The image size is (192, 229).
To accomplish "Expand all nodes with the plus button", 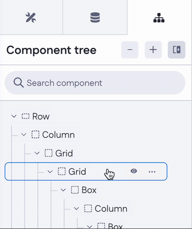I will click(153, 50).
